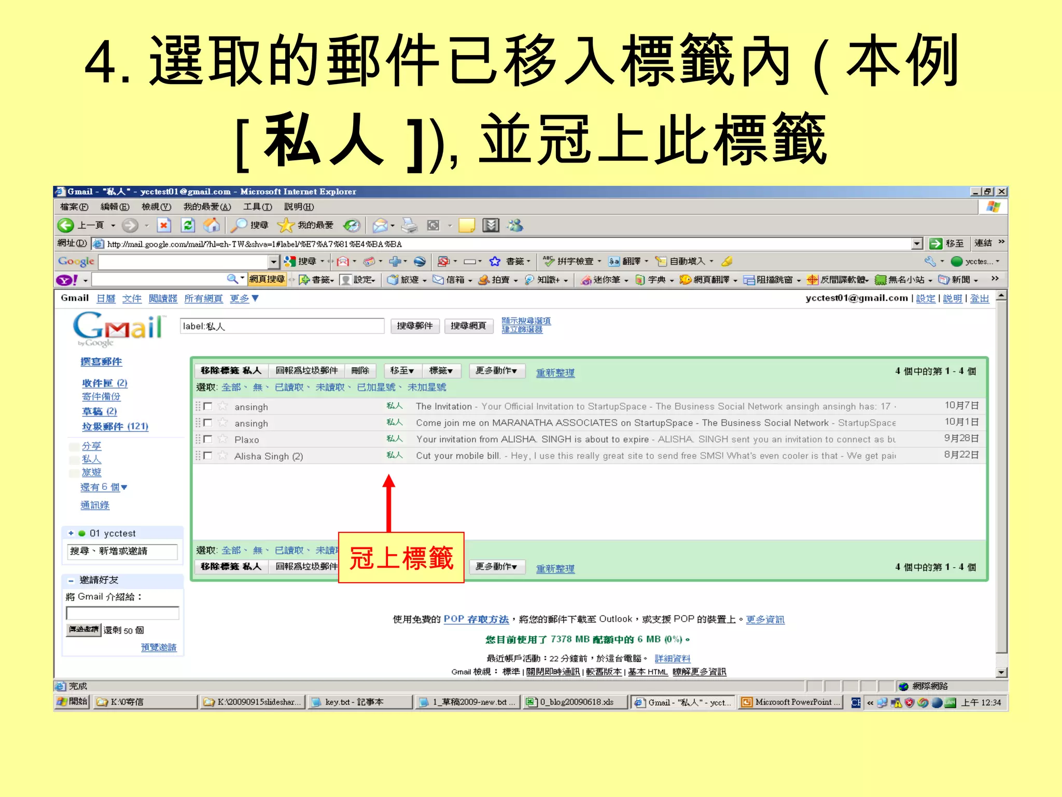Screen dimensions: 1062x797
Task: Collapse the 邀請好友 panel
Action: (x=71, y=581)
